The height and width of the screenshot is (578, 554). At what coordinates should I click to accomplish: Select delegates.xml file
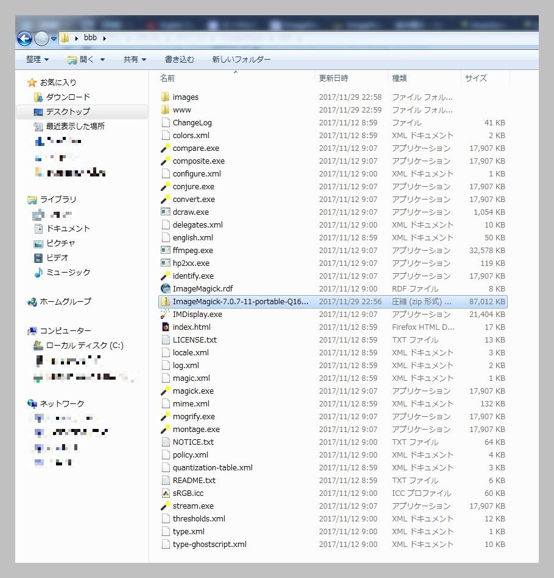(197, 225)
